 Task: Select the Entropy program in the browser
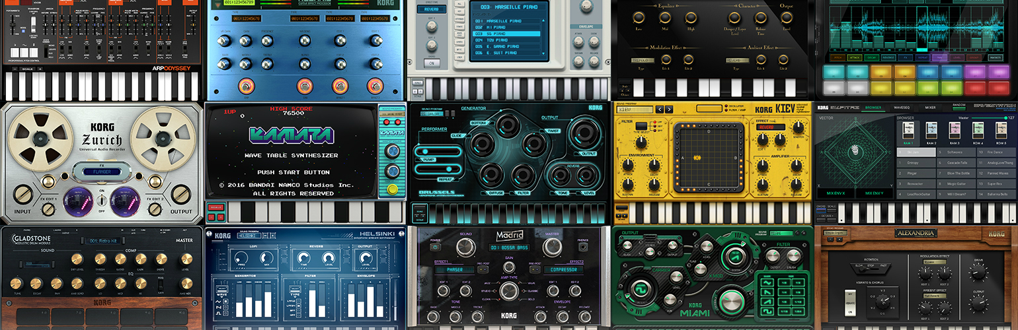(916, 162)
